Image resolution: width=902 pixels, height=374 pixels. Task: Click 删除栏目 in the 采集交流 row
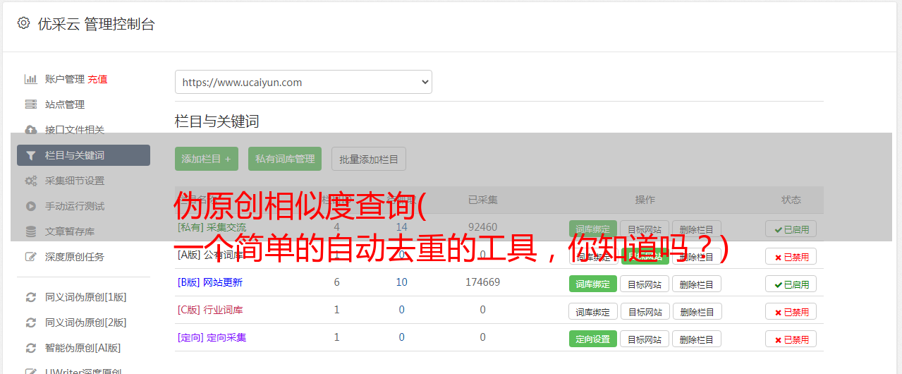[x=697, y=229]
